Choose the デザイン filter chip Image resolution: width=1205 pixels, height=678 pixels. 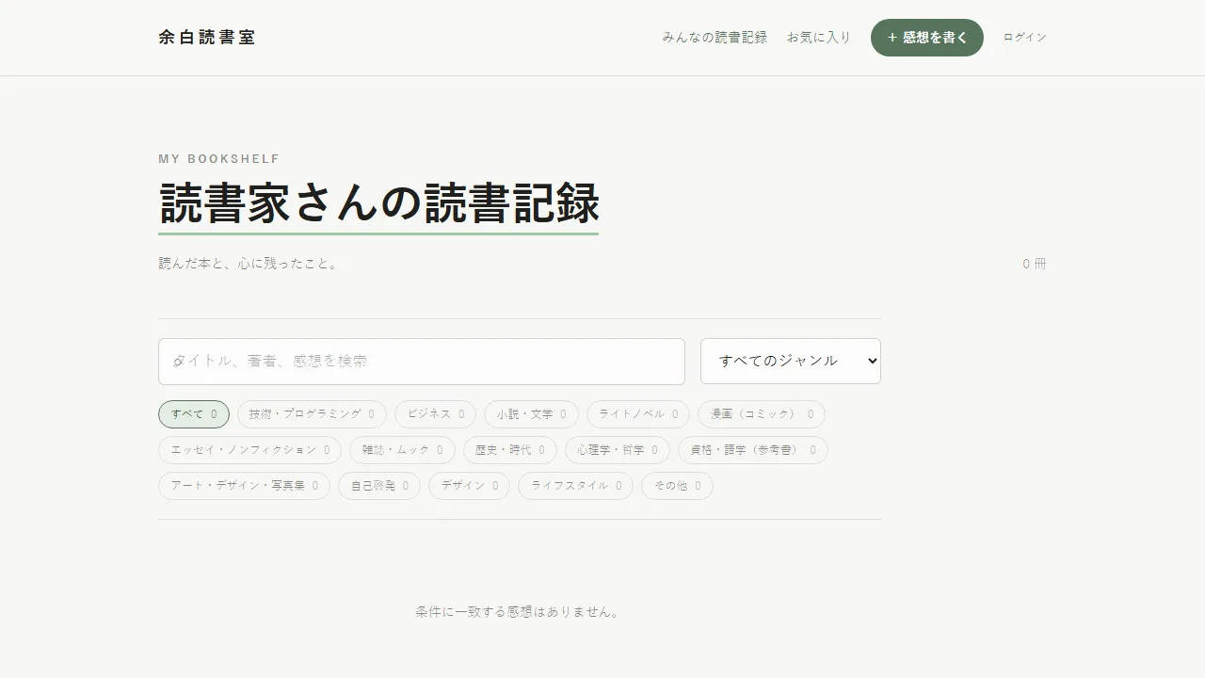point(469,486)
